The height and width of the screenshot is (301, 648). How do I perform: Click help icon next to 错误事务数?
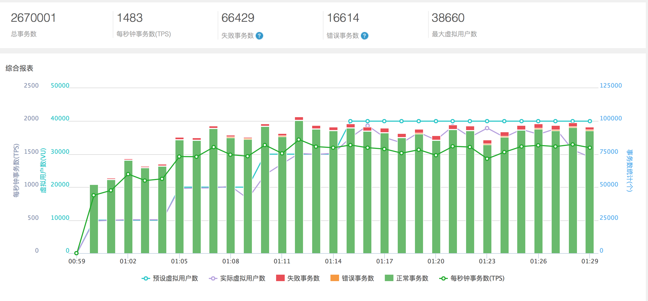pos(365,36)
